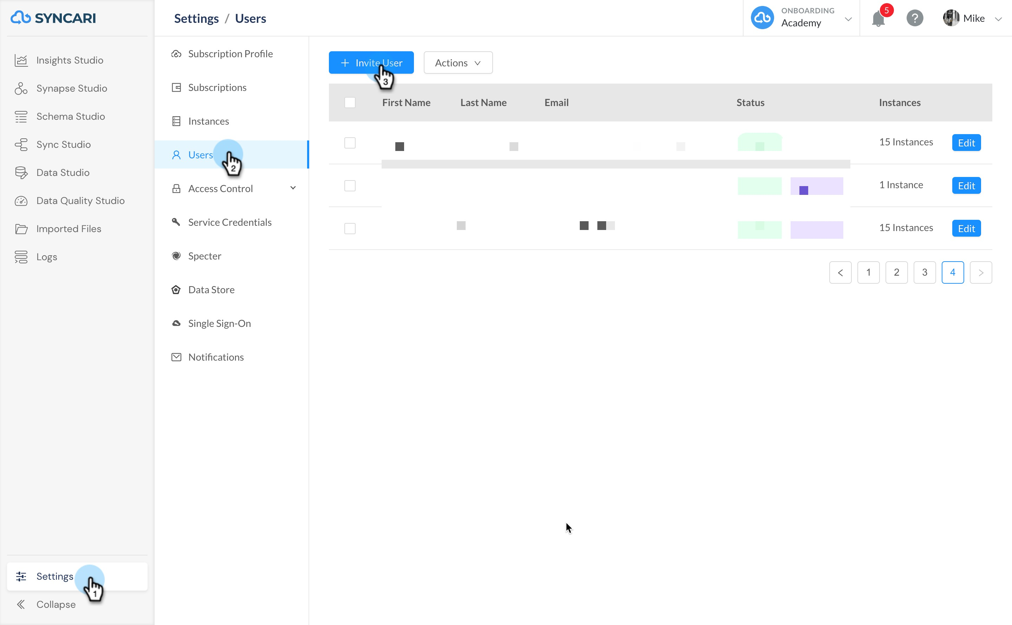
Task: Toggle the select-all checkbox in table header
Action: [350, 103]
